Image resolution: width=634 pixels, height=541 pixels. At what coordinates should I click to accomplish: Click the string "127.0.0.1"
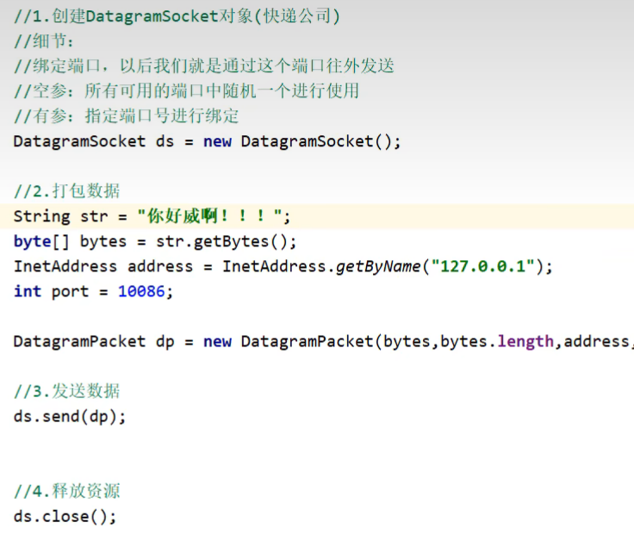point(483,267)
